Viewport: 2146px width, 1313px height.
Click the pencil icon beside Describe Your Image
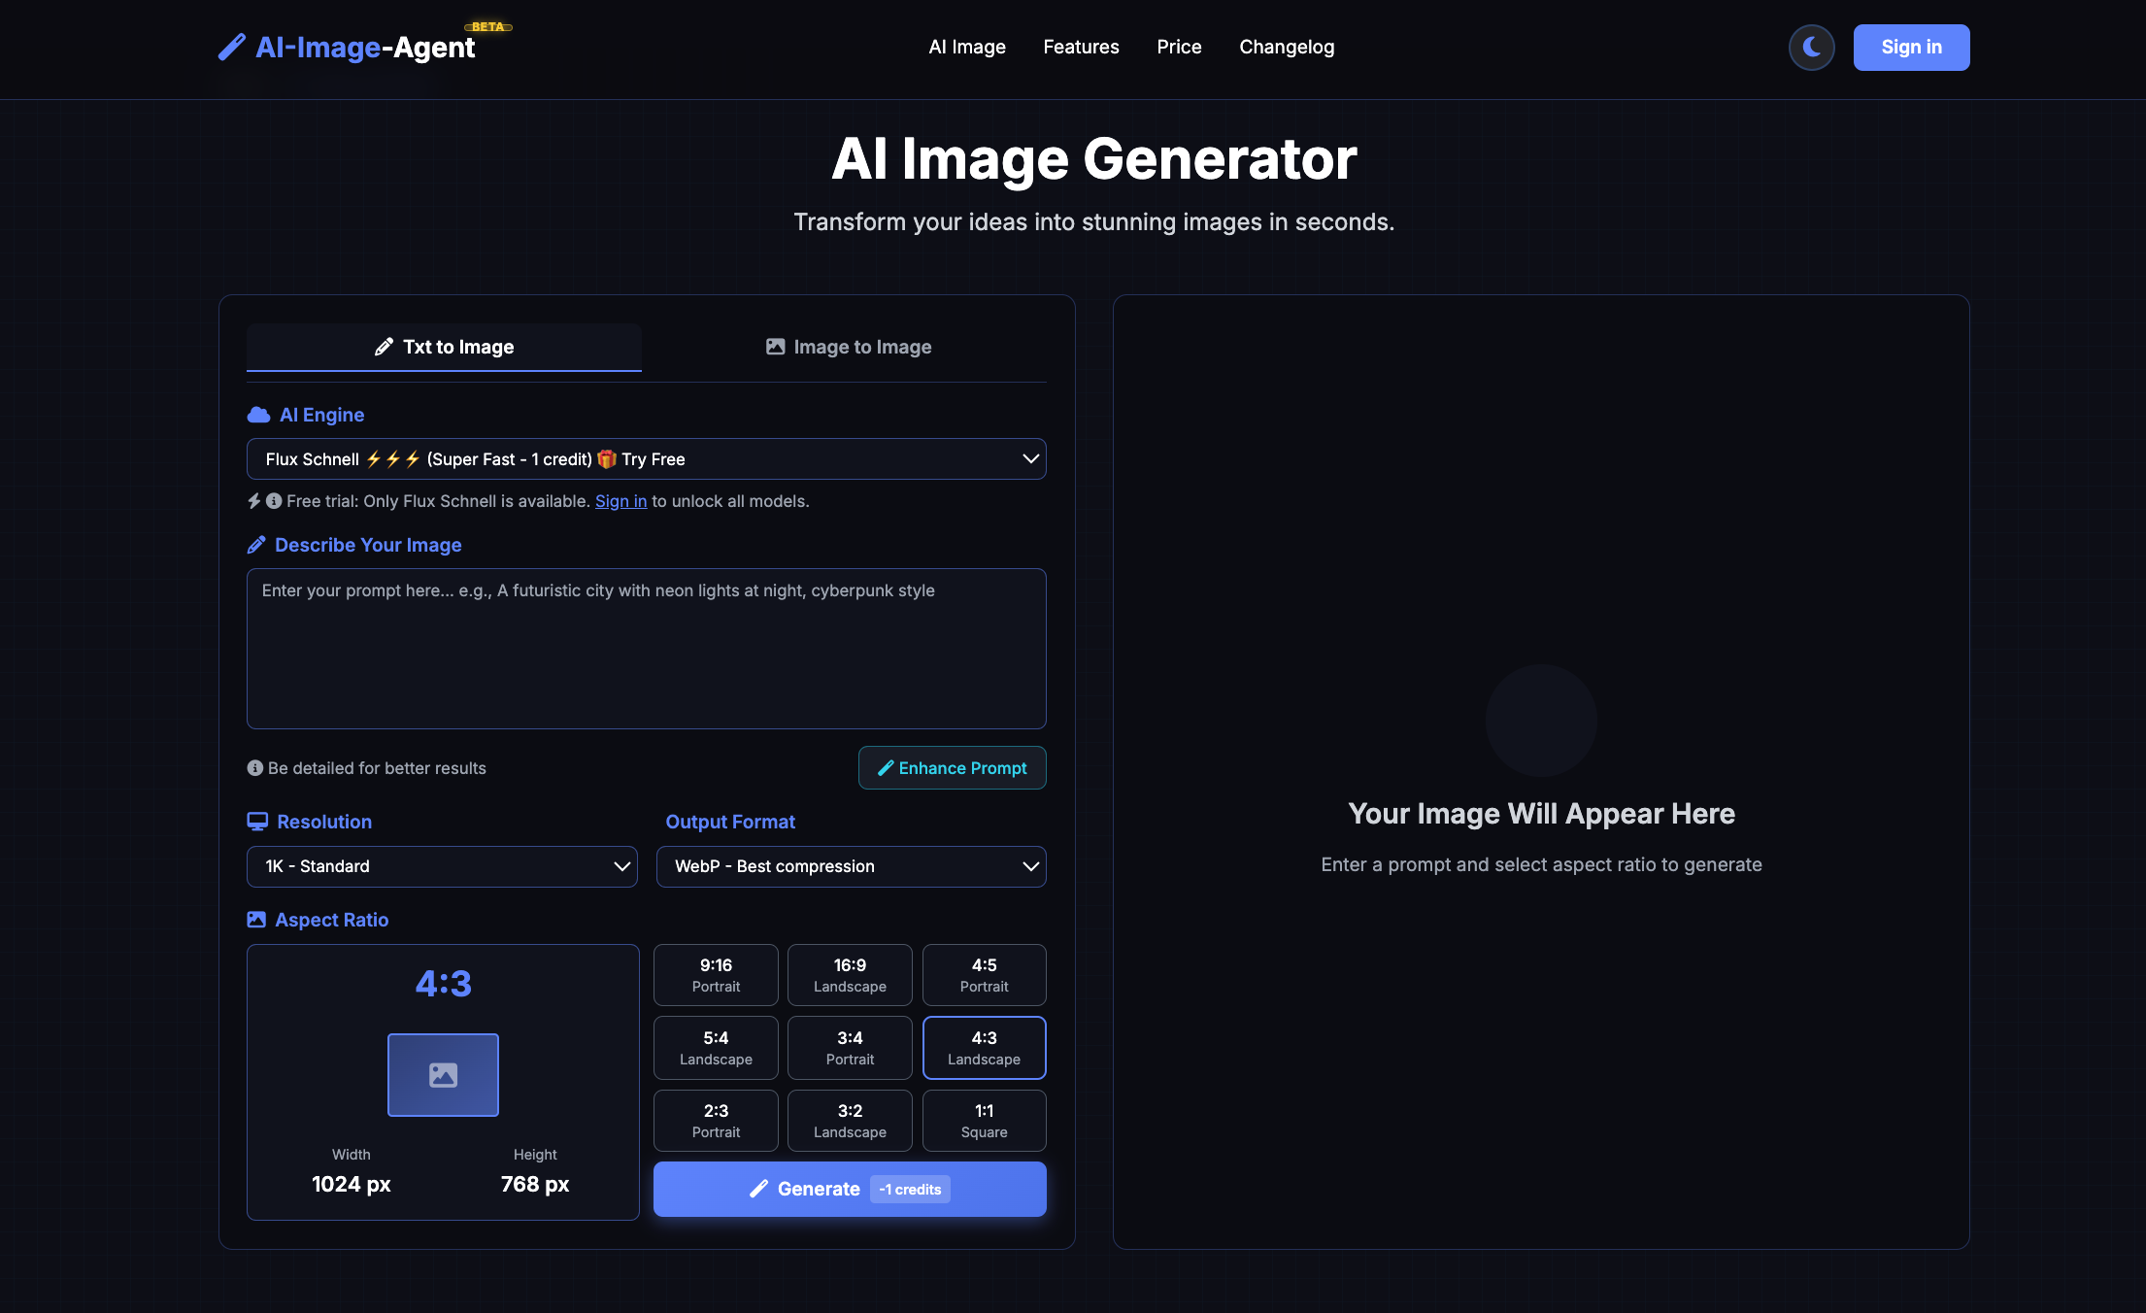pos(256,544)
